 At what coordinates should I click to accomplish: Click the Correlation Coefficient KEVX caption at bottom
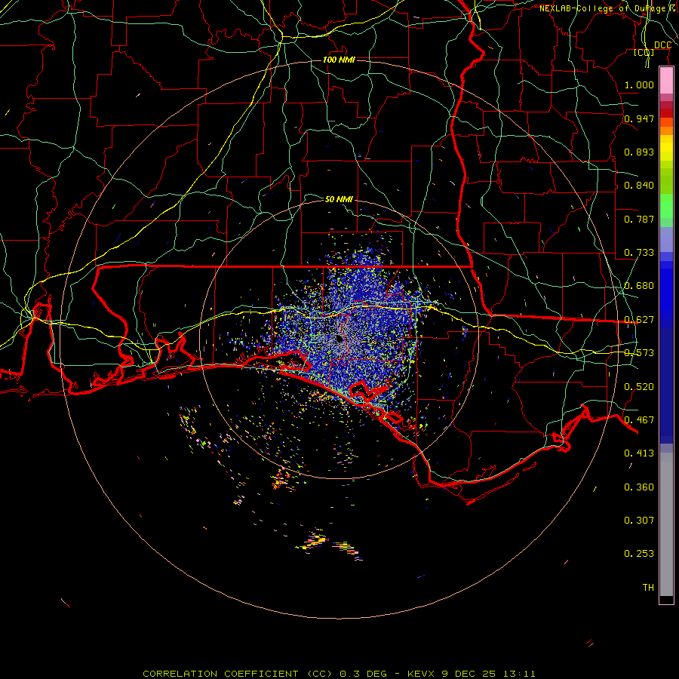[339, 674]
